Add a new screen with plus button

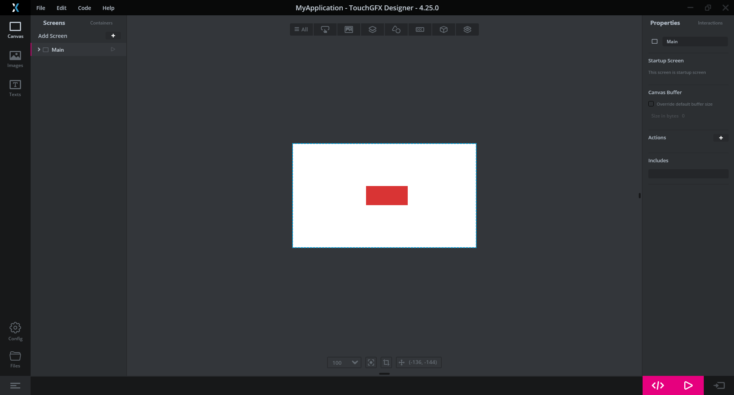click(x=113, y=36)
